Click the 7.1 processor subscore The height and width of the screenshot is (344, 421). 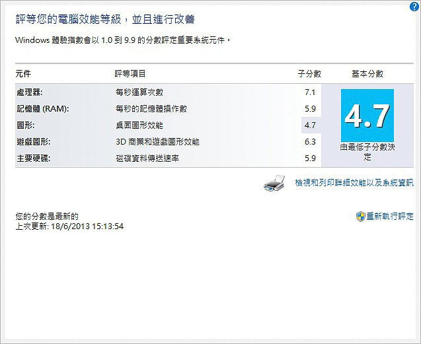coord(310,92)
